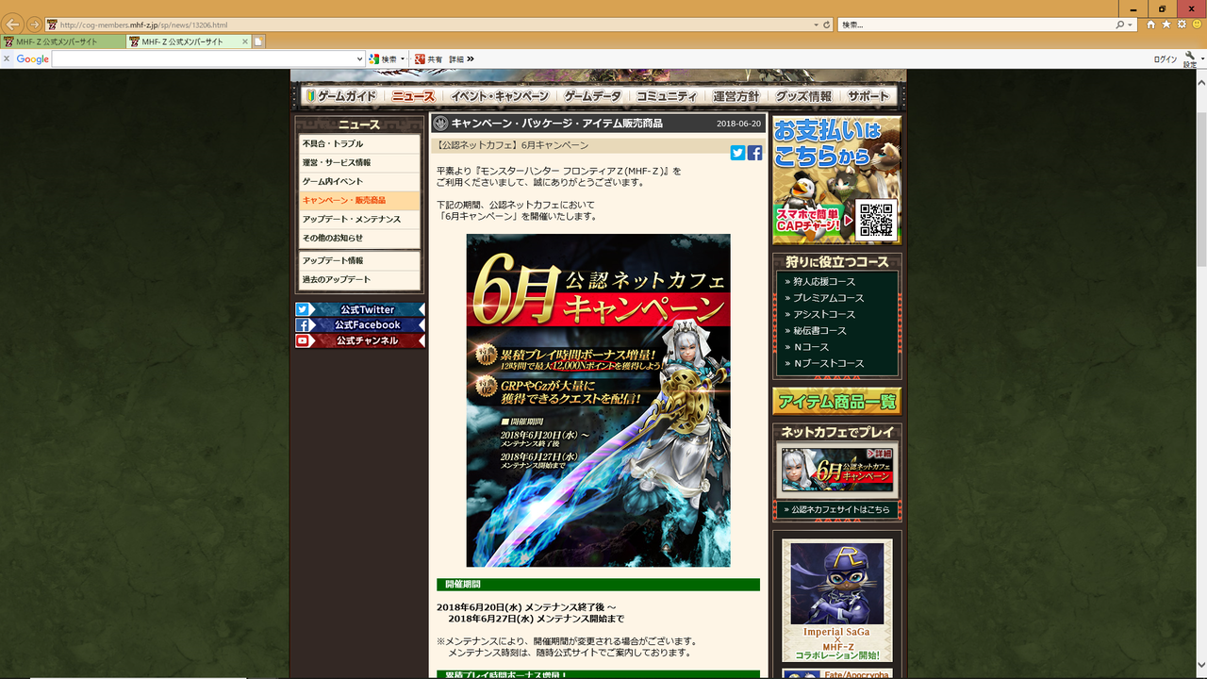Select アップデート・メンテナンス in news sidebar
1207x679 pixels.
click(359, 220)
